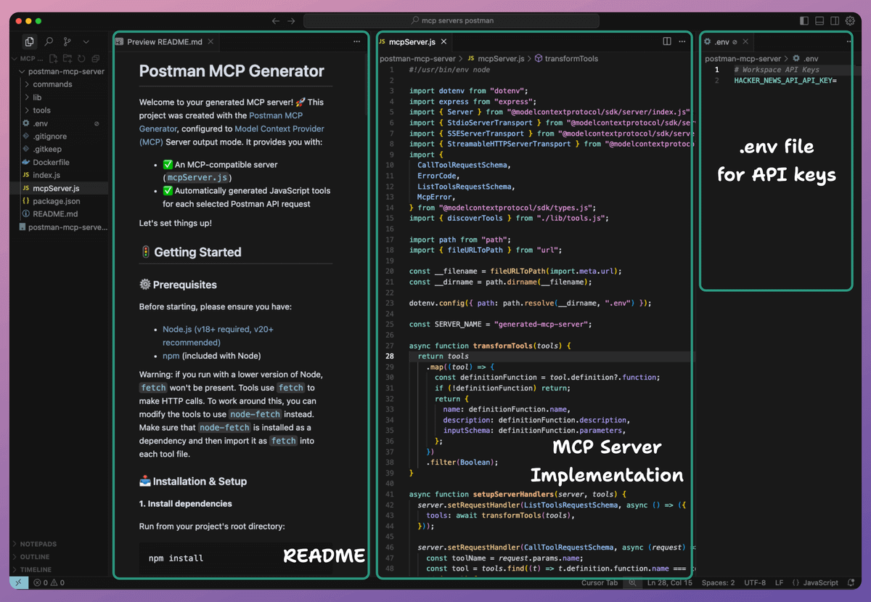The height and width of the screenshot is (602, 871).
Task: Open notifications bell in status bar
Action: tap(851, 582)
